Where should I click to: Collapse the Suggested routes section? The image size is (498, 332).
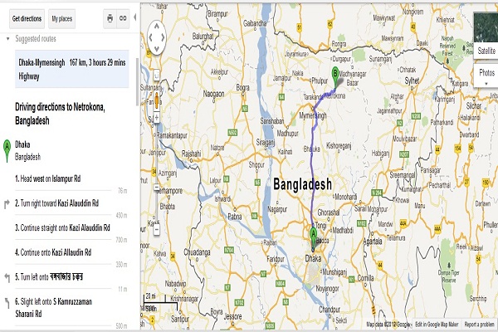8,39
